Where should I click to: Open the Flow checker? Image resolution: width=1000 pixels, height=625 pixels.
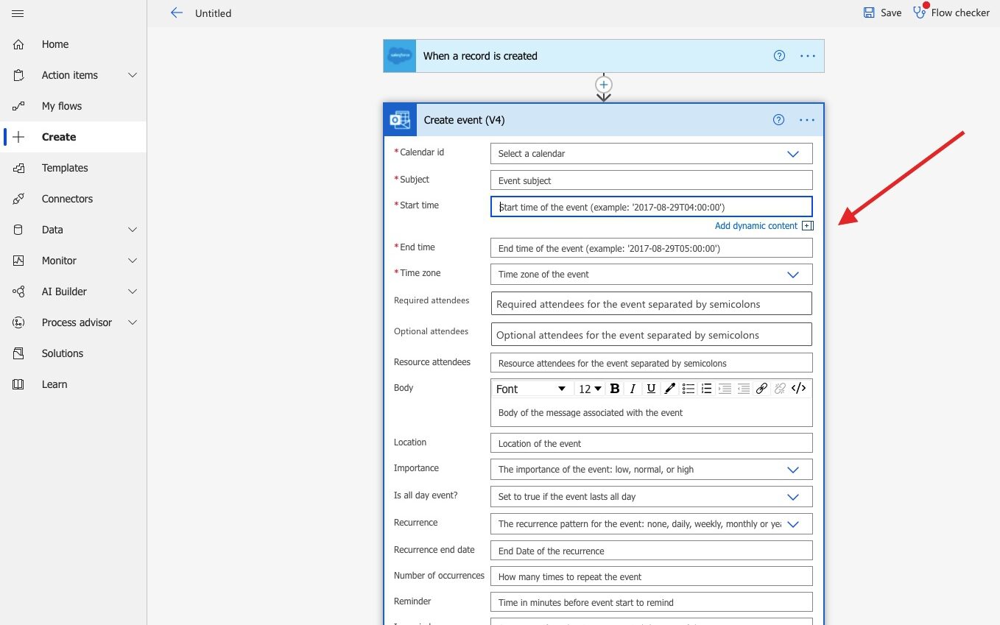(951, 13)
